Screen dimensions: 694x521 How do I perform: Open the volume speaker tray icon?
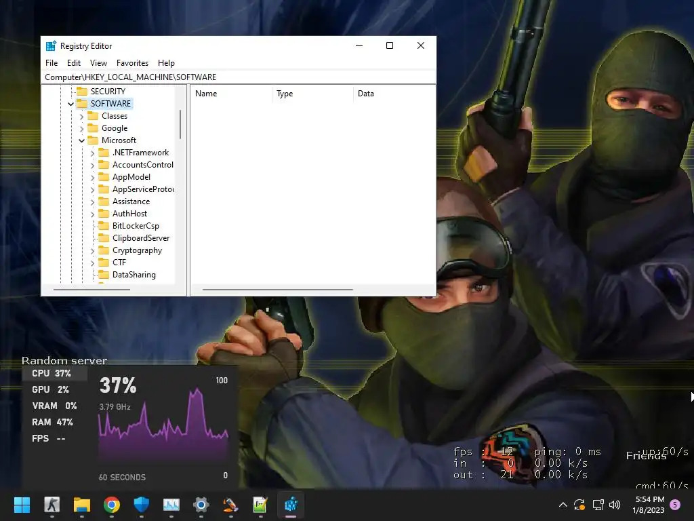615,505
